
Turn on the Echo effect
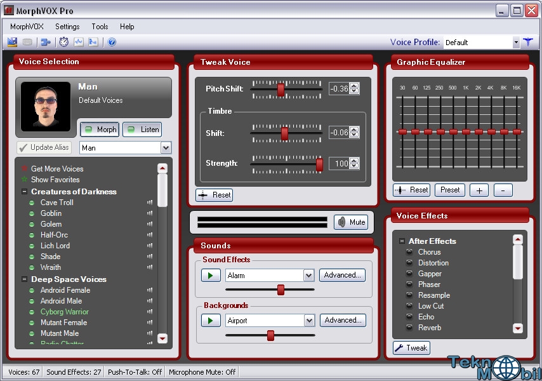click(x=409, y=317)
